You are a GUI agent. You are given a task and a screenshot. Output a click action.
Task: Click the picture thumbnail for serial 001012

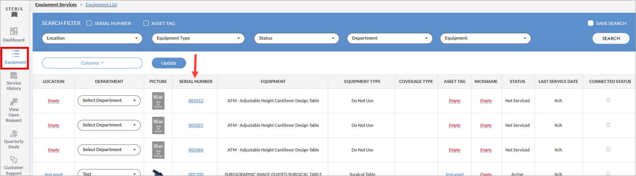coord(158,101)
